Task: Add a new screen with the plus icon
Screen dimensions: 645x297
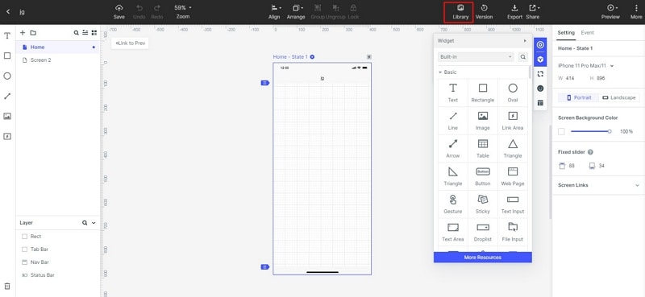Action: 23,32
